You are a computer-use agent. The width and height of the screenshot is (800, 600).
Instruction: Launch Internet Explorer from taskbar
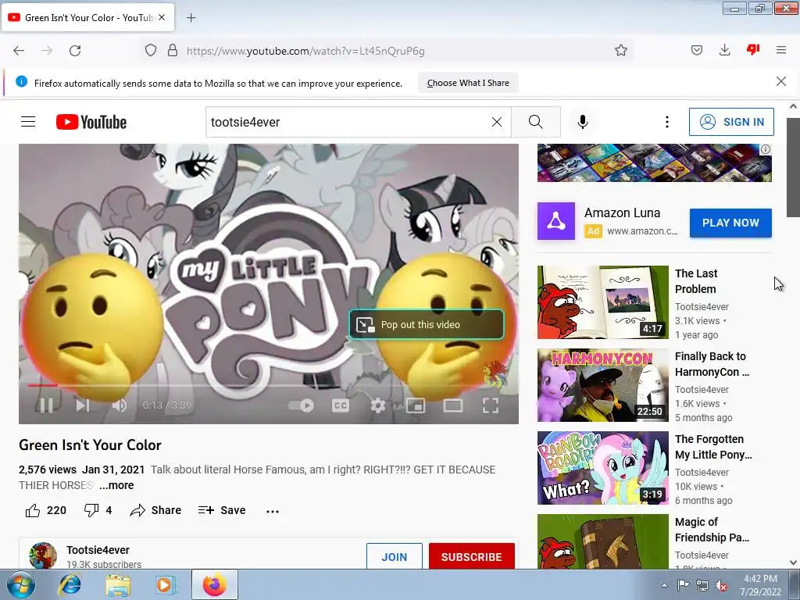pos(70,584)
